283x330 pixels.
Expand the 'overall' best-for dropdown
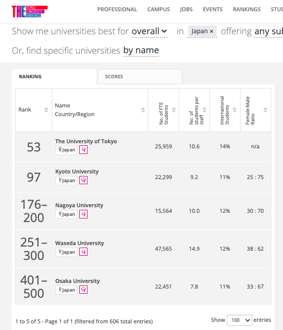(x=149, y=31)
